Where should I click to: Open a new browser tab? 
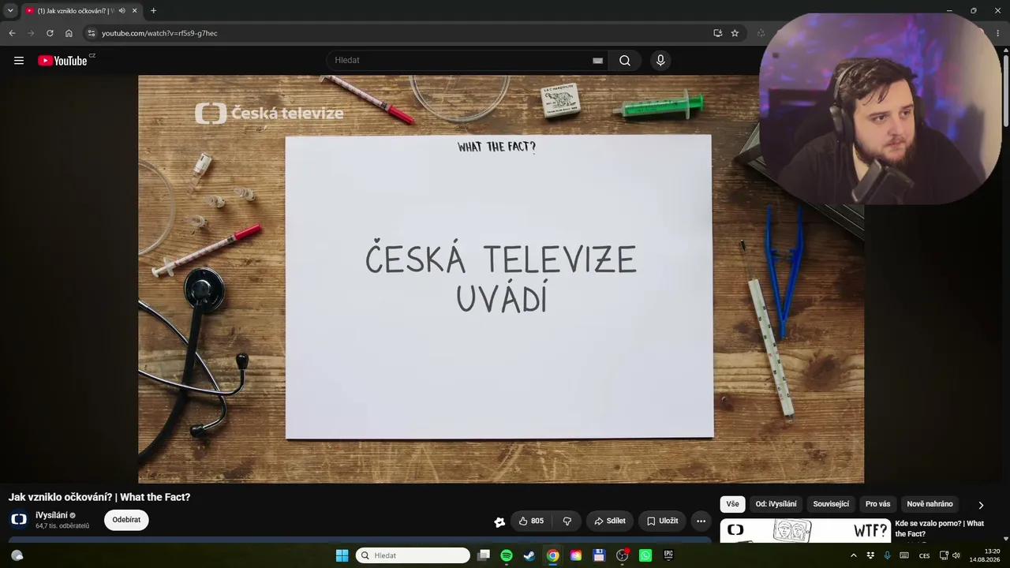click(x=153, y=10)
